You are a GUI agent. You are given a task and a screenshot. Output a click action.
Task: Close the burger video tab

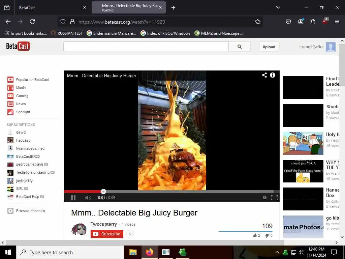(160, 8)
